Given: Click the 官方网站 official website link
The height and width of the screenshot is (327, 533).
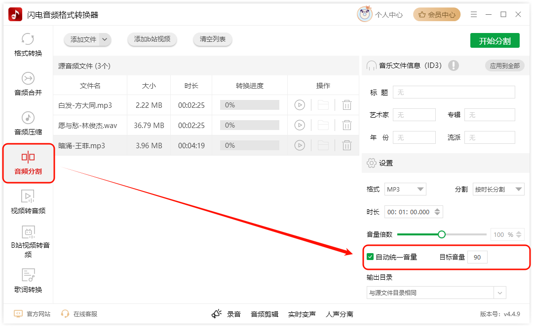Looking at the screenshot, I should click(32, 314).
